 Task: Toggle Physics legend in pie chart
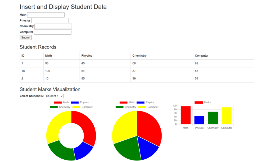click(145, 102)
